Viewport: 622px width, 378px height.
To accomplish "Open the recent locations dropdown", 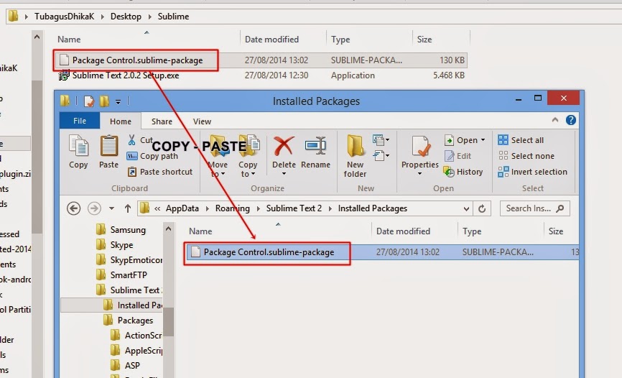I will 111,208.
